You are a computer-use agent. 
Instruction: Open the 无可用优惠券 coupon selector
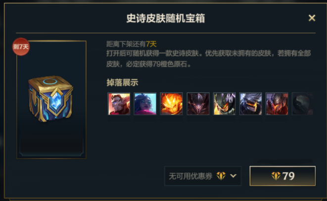[203, 176]
